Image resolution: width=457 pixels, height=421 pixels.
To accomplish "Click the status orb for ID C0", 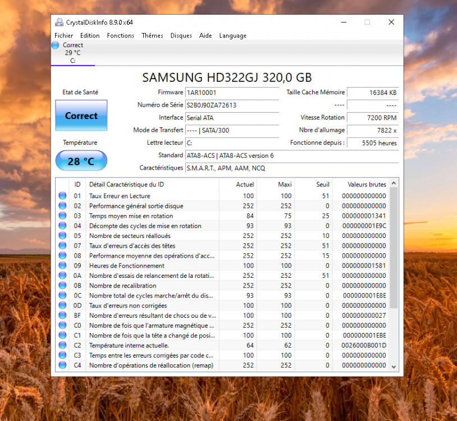I will (x=62, y=325).
